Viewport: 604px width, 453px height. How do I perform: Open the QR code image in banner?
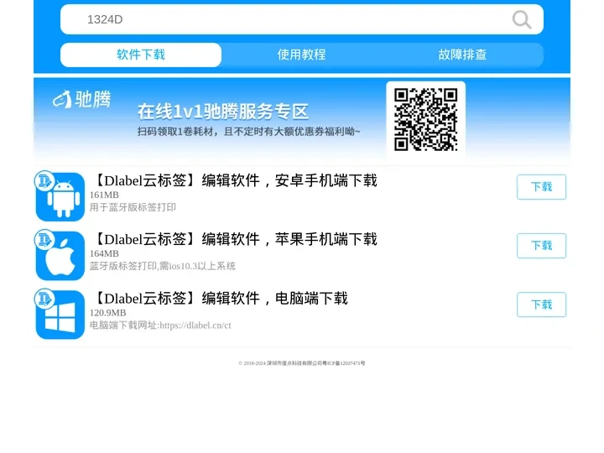pos(425,120)
